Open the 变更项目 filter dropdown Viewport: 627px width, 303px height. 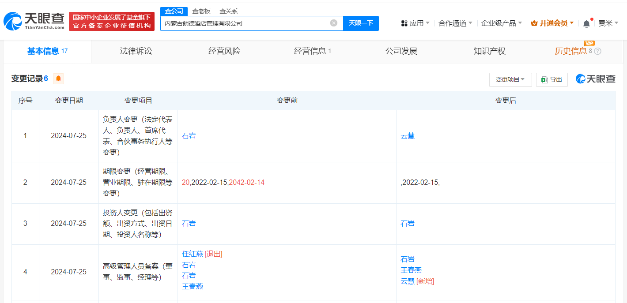[x=510, y=79]
